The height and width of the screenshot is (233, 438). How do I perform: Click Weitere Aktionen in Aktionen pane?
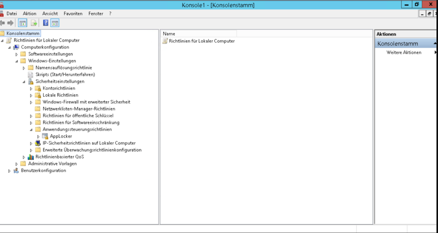coord(404,53)
